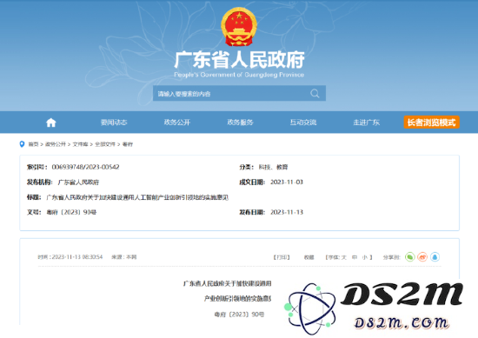Viewport: 478px width, 338px height.
Task: Click the home icon in navigation bar
Action: (x=51, y=123)
